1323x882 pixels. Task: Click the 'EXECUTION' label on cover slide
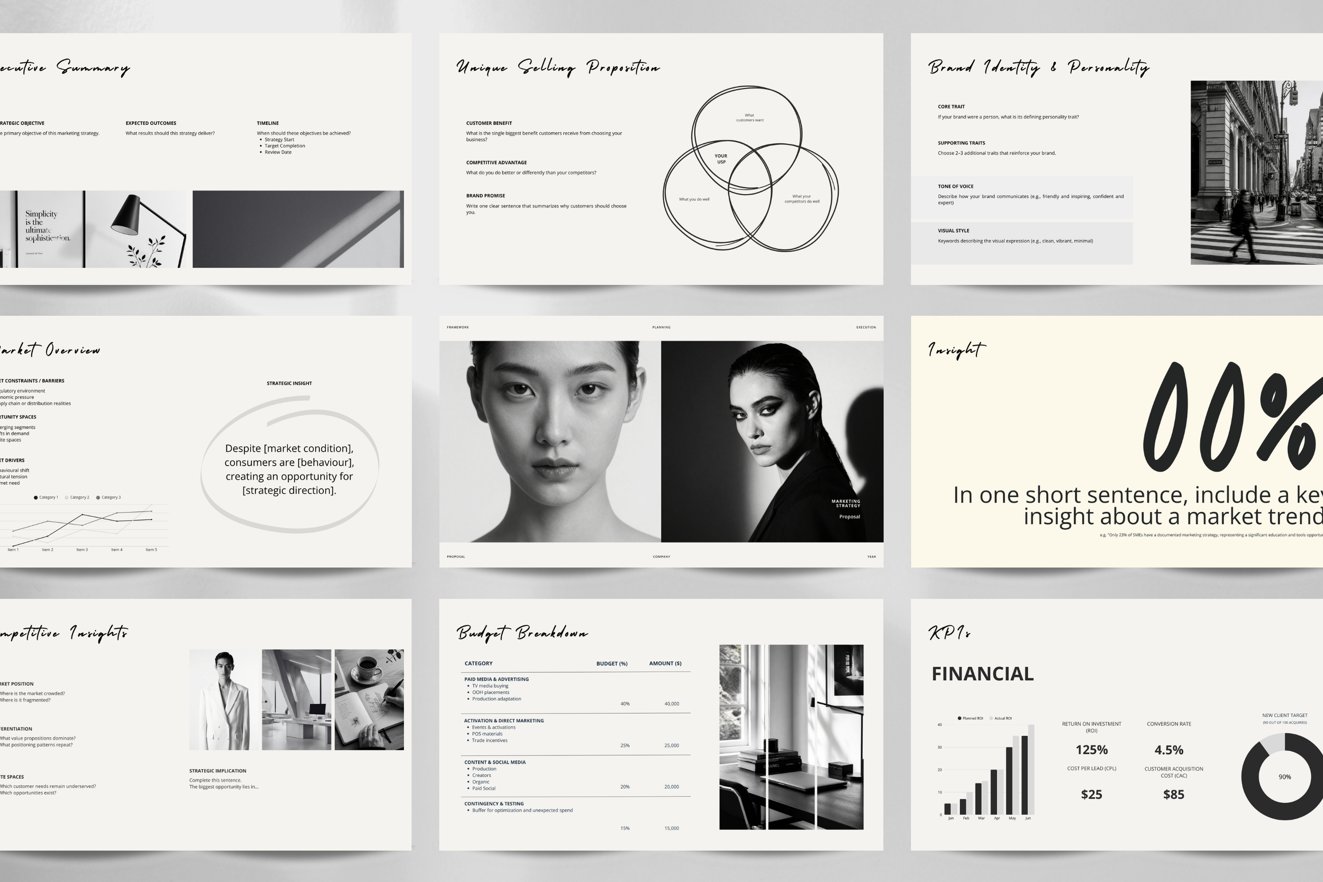click(866, 328)
